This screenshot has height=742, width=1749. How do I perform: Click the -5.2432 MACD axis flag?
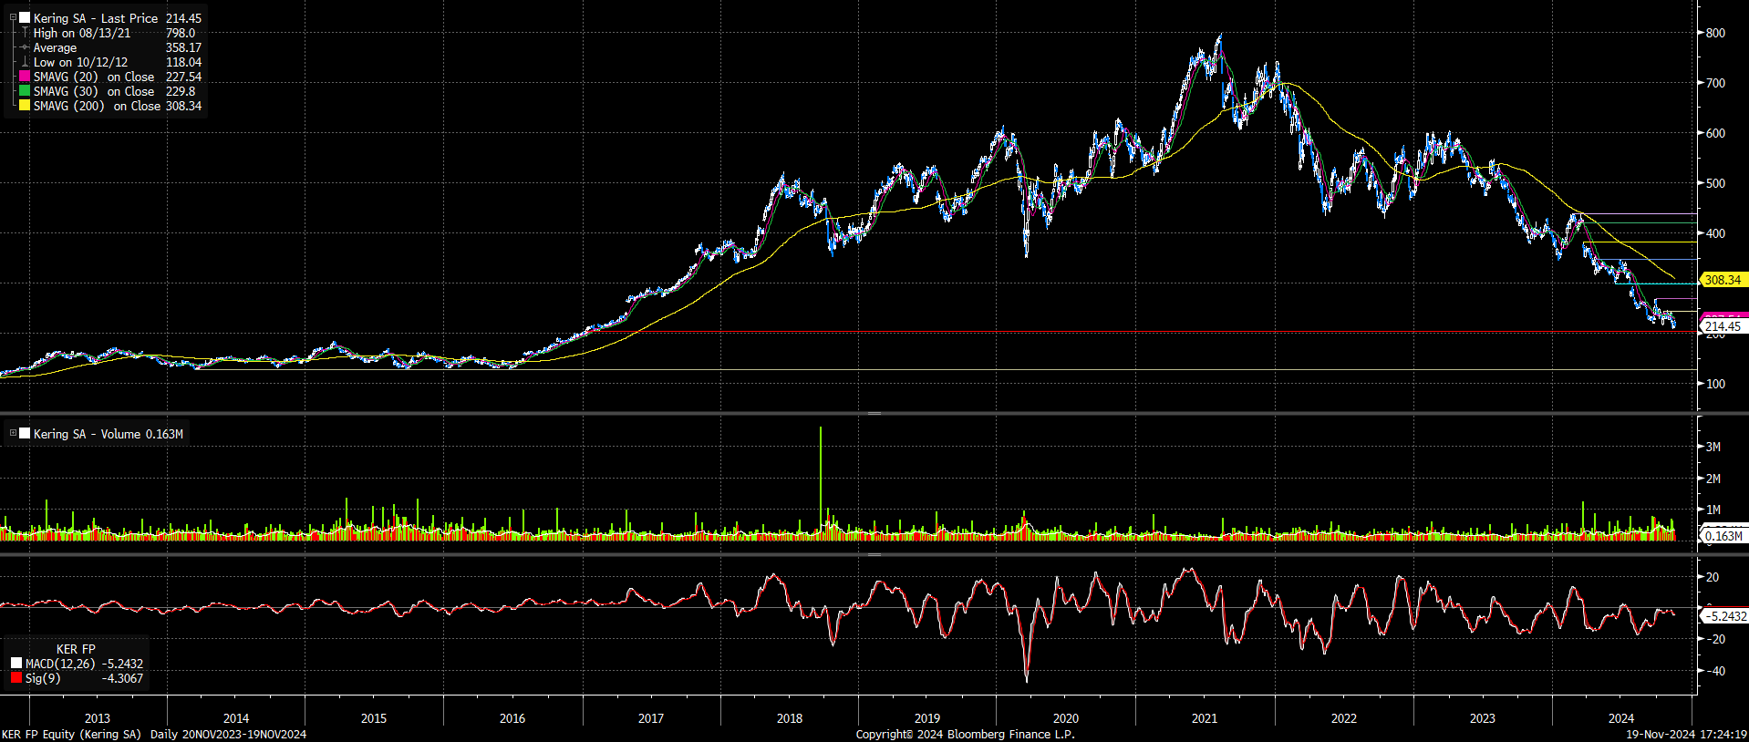[x=1723, y=616]
